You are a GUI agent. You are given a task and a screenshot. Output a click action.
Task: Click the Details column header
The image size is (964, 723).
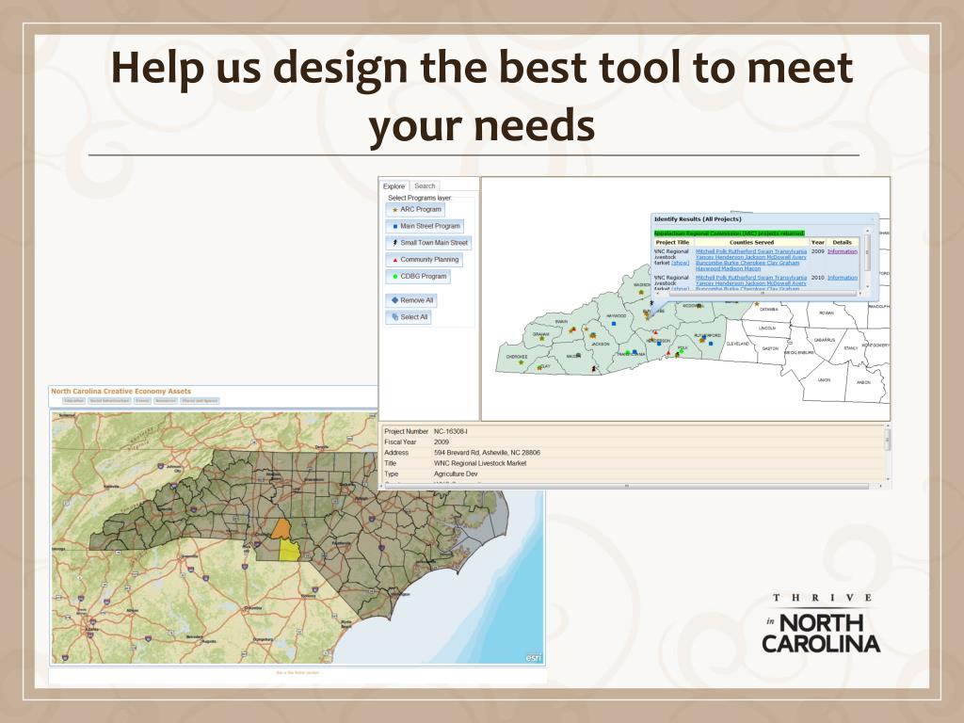click(843, 242)
